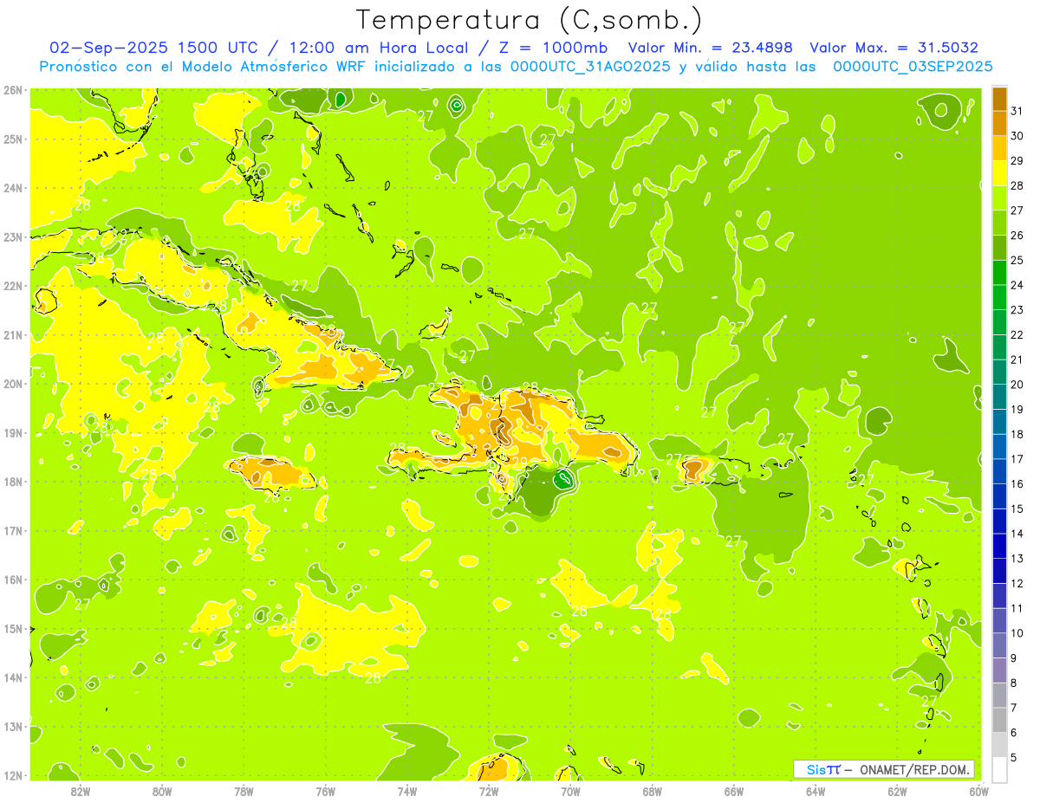Viewport: 1040px width, 803px height.
Task: Pick the color bar segment between 23 and 24
Action: point(999,297)
